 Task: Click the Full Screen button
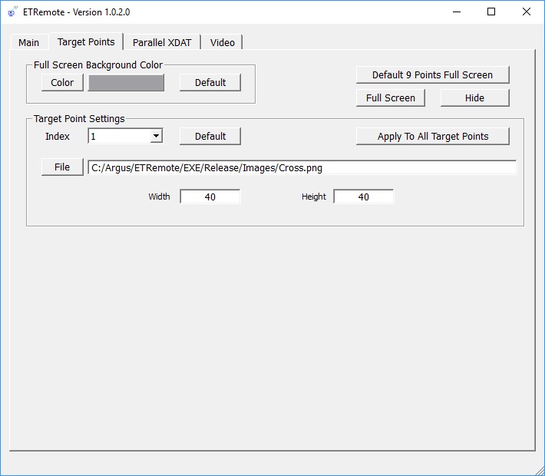(x=391, y=98)
